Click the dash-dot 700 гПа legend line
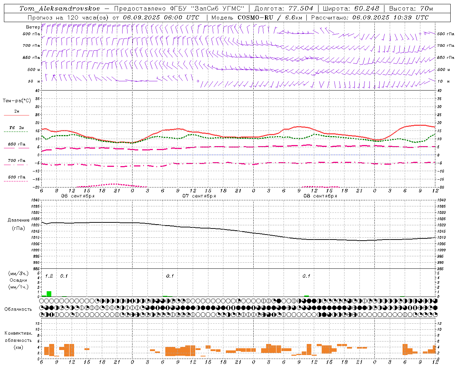 click(x=16, y=165)
